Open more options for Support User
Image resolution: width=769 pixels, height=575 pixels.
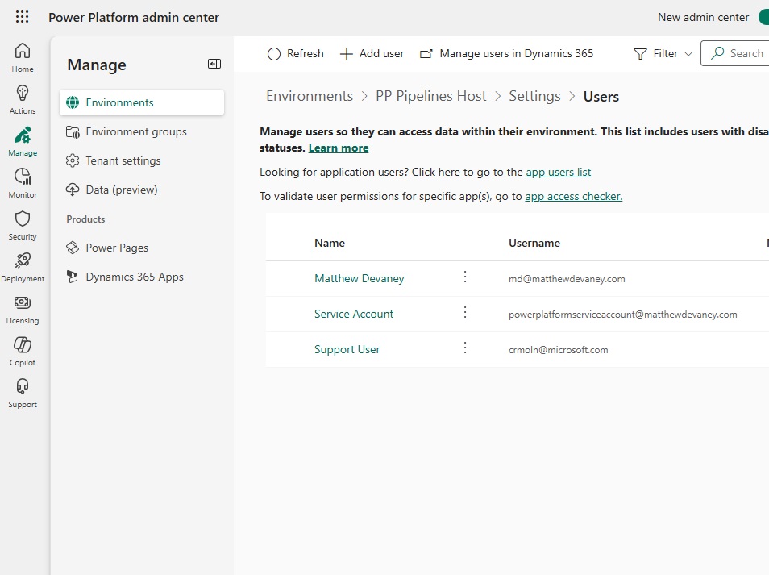(465, 348)
